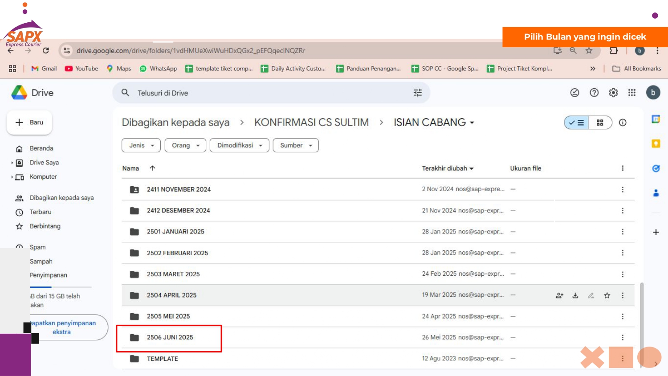Open more actions for 2505 MEI 2025
This screenshot has height=376, width=668.
(623, 317)
